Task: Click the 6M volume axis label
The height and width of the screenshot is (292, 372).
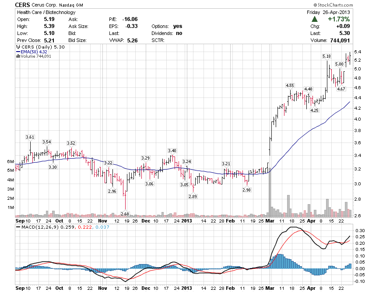Action: click(11, 161)
